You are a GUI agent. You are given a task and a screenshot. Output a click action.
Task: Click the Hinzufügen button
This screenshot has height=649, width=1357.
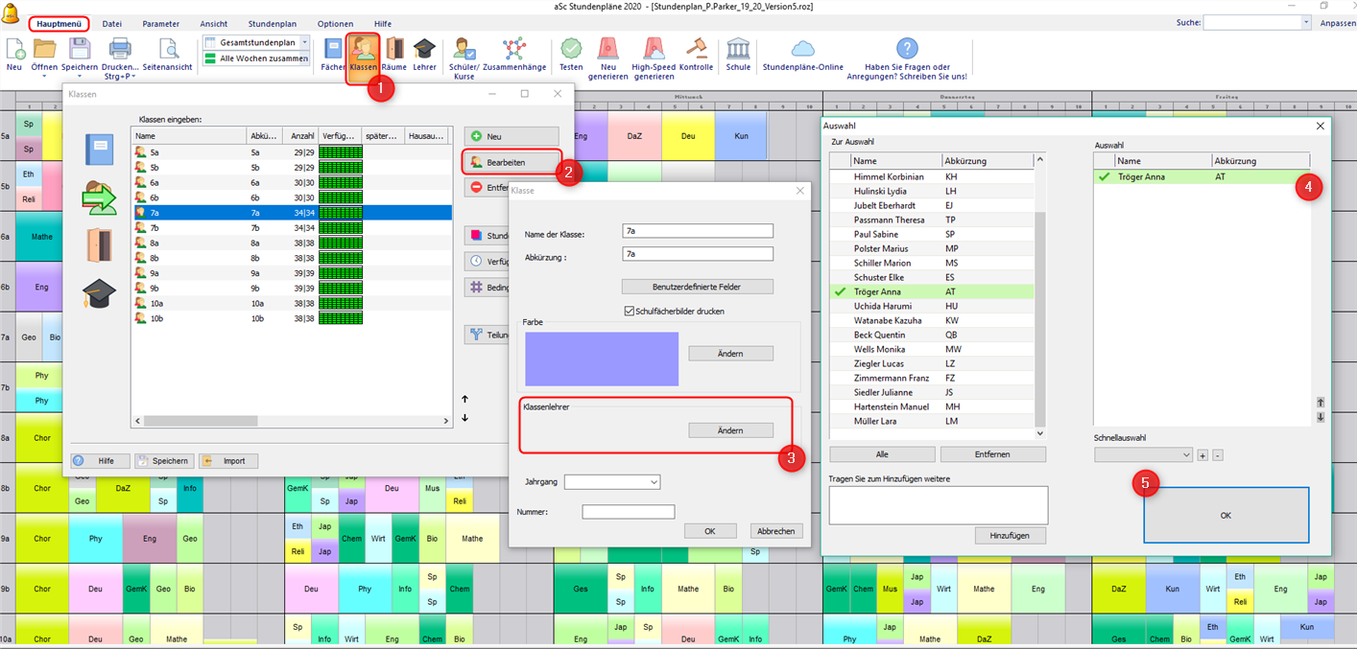tap(1011, 536)
